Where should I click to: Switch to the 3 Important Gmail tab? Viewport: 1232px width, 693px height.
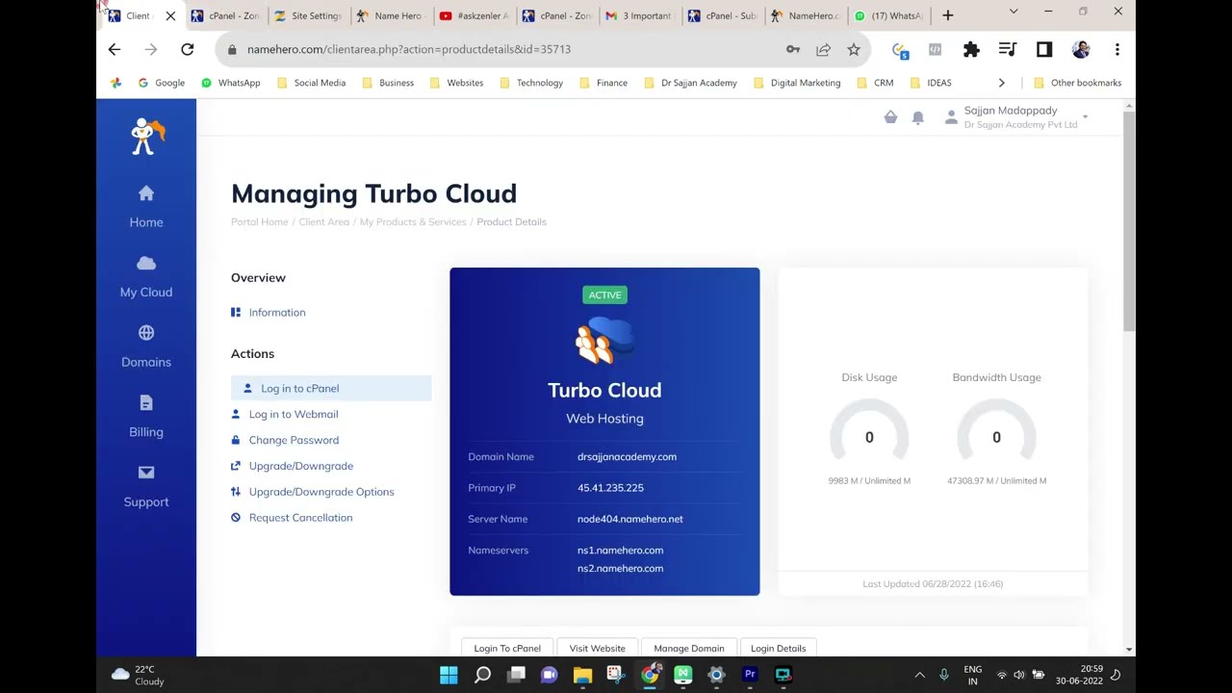tap(639, 15)
